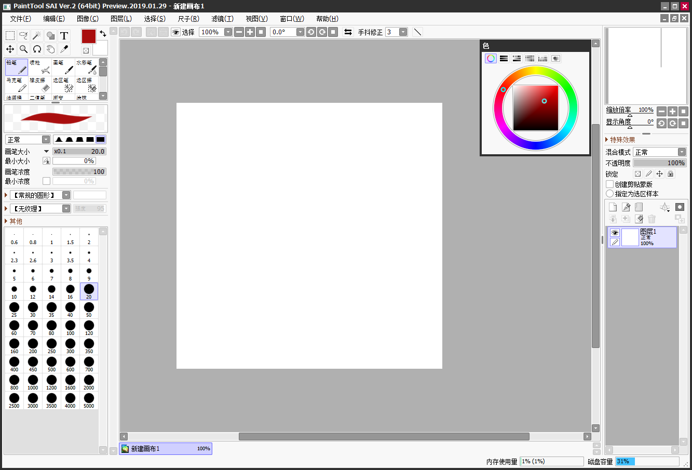Open the 滤镜(T) menu
Screen dimensions: 692x470
pos(222,19)
